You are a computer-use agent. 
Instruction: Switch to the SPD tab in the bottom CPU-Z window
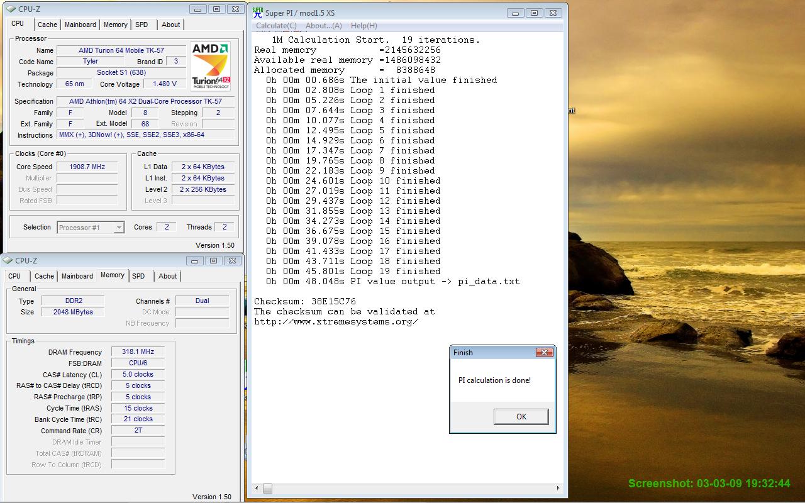point(139,276)
